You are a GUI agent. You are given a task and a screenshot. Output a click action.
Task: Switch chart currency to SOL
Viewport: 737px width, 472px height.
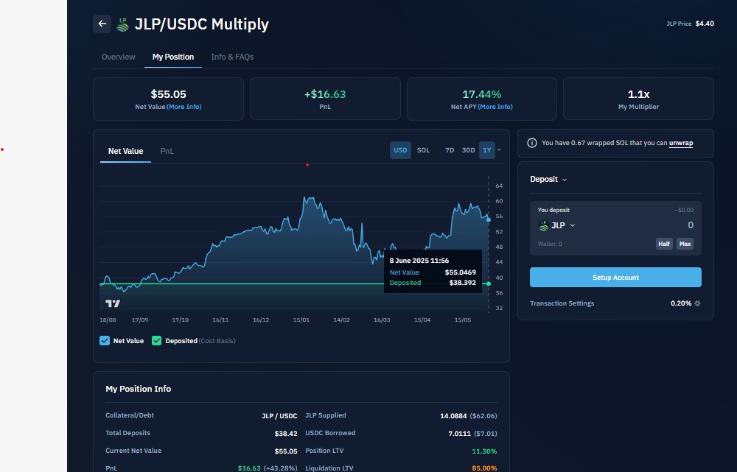423,150
